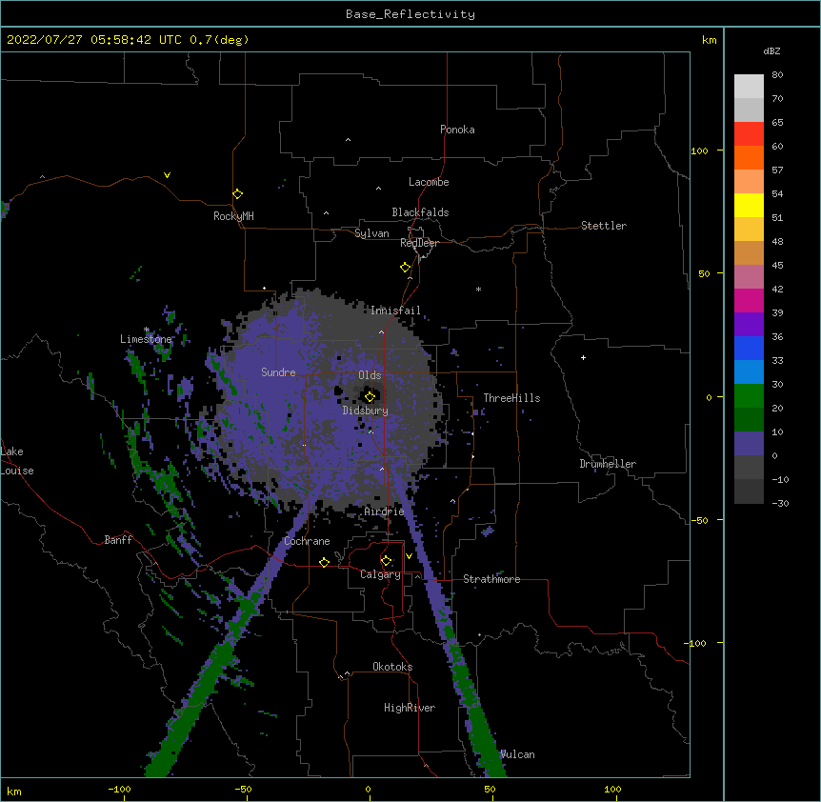This screenshot has height=802, width=821.
Task: Click the Blackfalds label
Action: point(420,212)
